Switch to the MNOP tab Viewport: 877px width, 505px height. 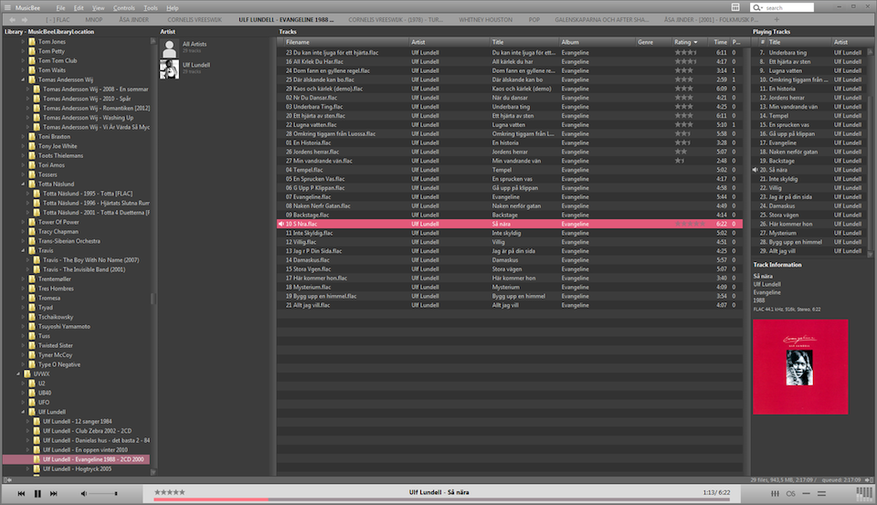click(x=93, y=19)
